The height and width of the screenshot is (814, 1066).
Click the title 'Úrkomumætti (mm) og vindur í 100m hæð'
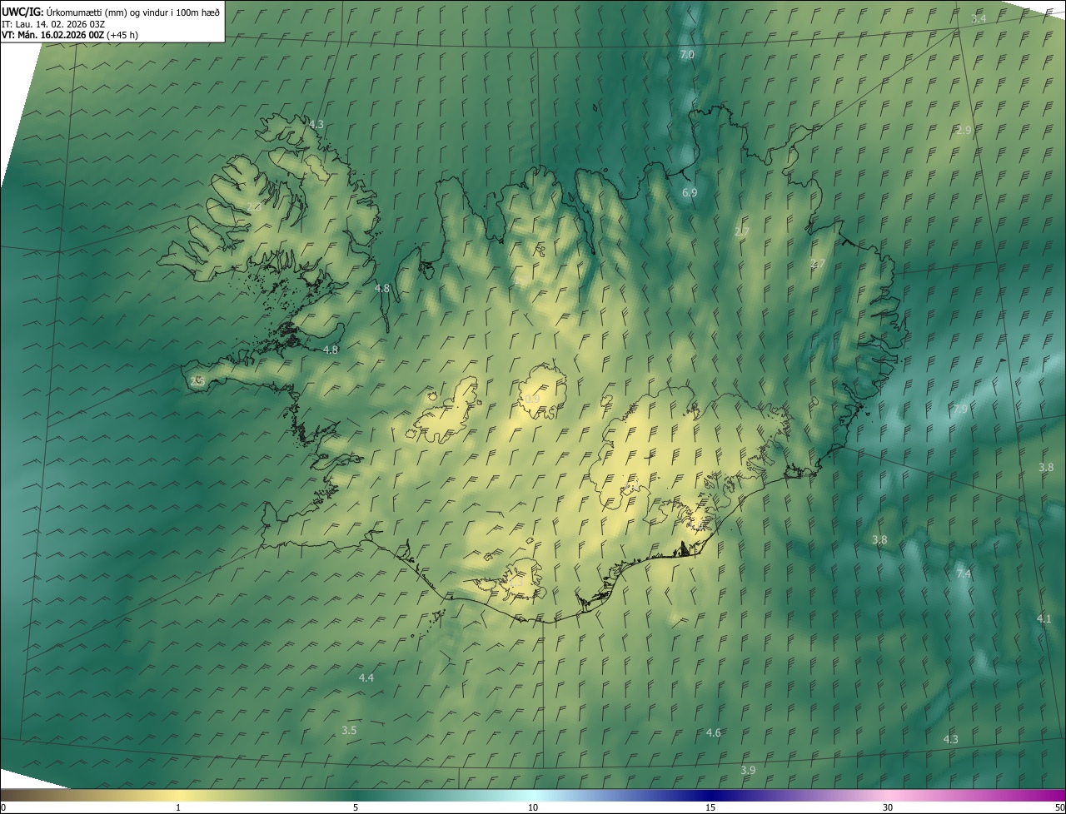click(133, 12)
